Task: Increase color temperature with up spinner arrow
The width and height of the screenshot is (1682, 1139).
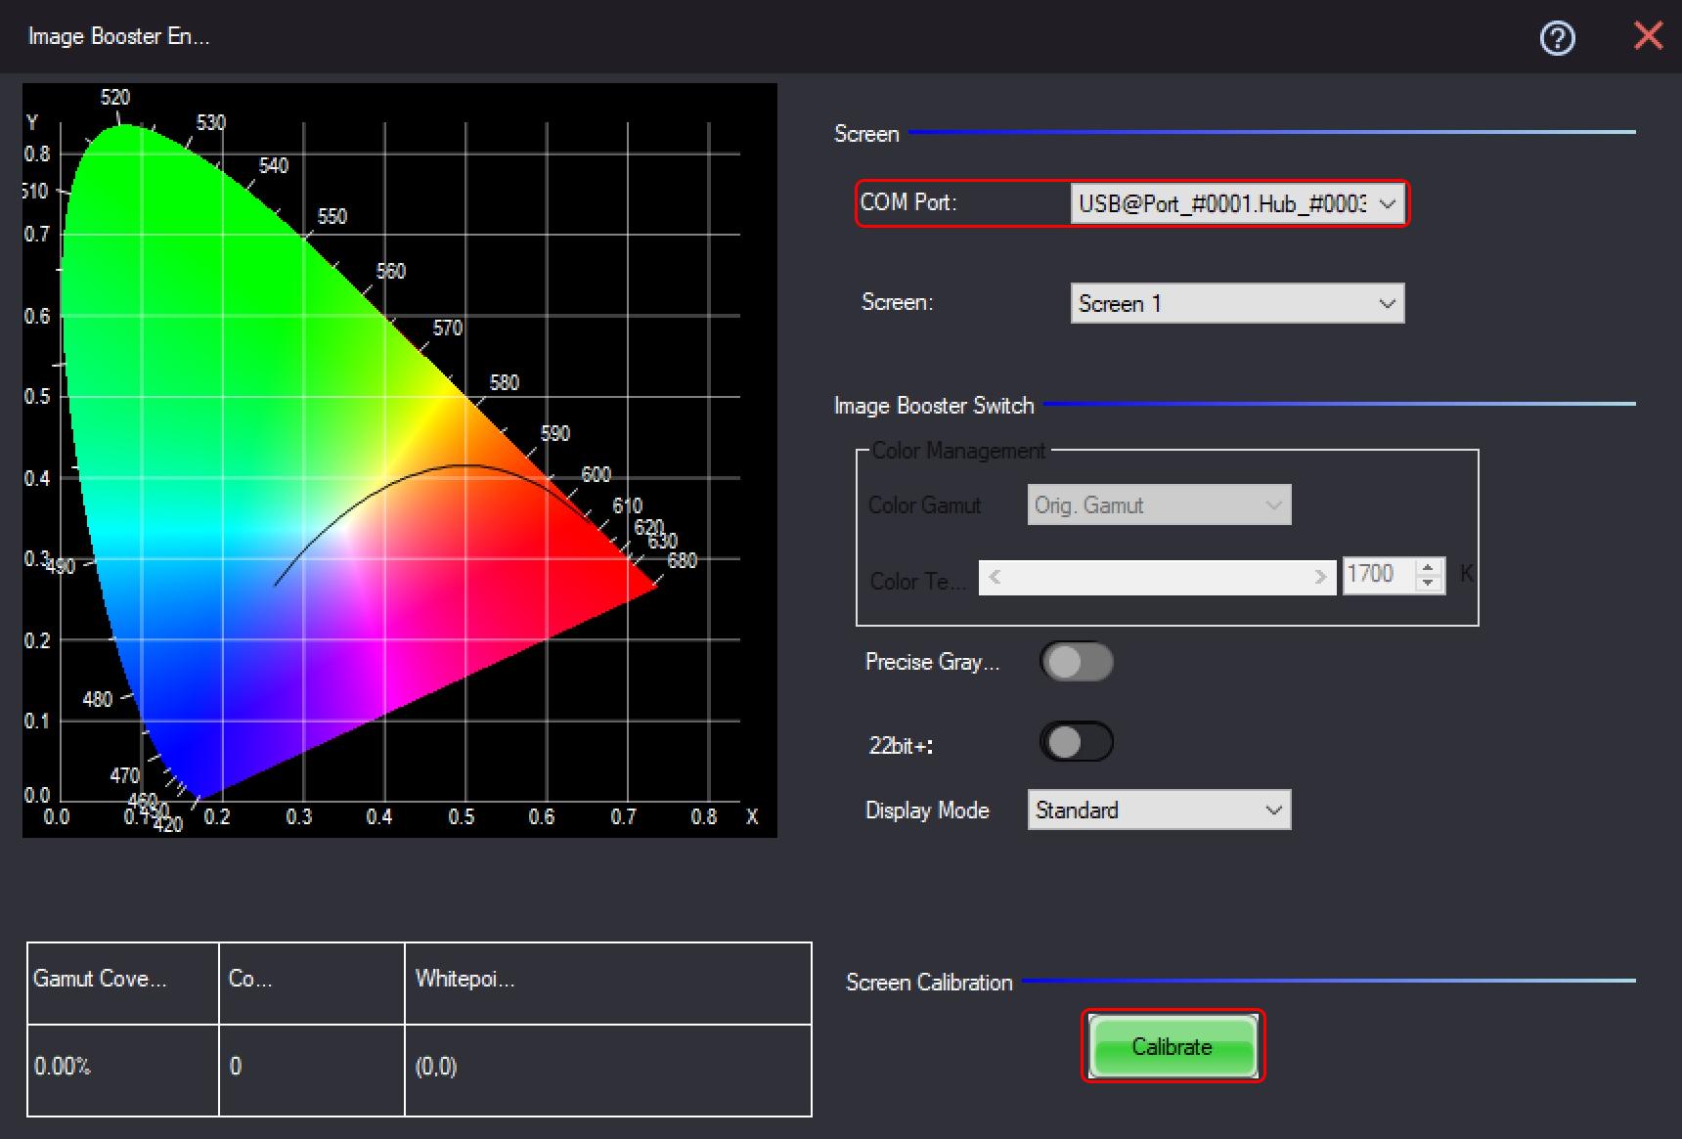Action: coord(1429,566)
